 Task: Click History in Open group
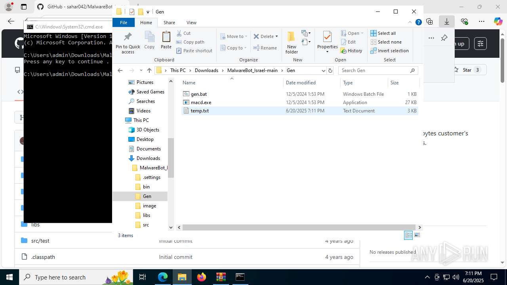(351, 51)
